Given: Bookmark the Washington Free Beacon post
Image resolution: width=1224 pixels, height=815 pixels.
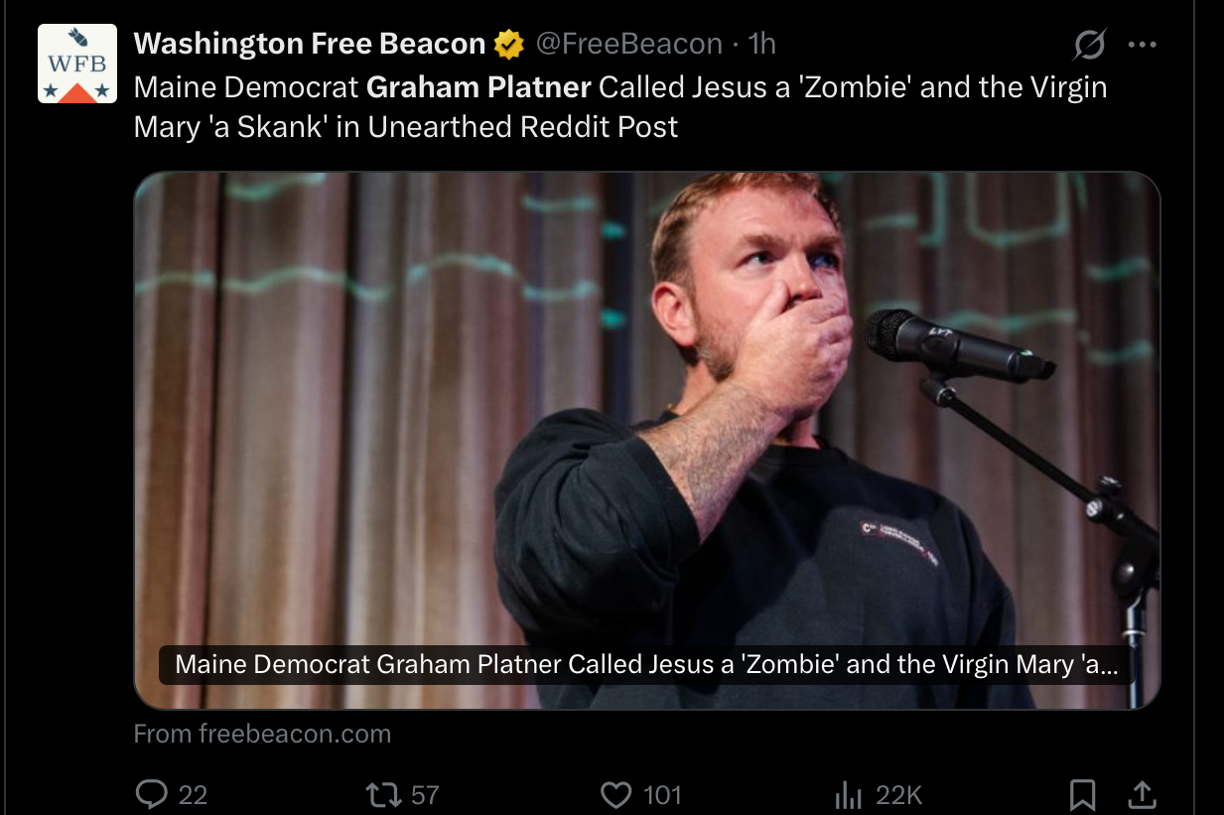Looking at the screenshot, I should coord(1082,794).
